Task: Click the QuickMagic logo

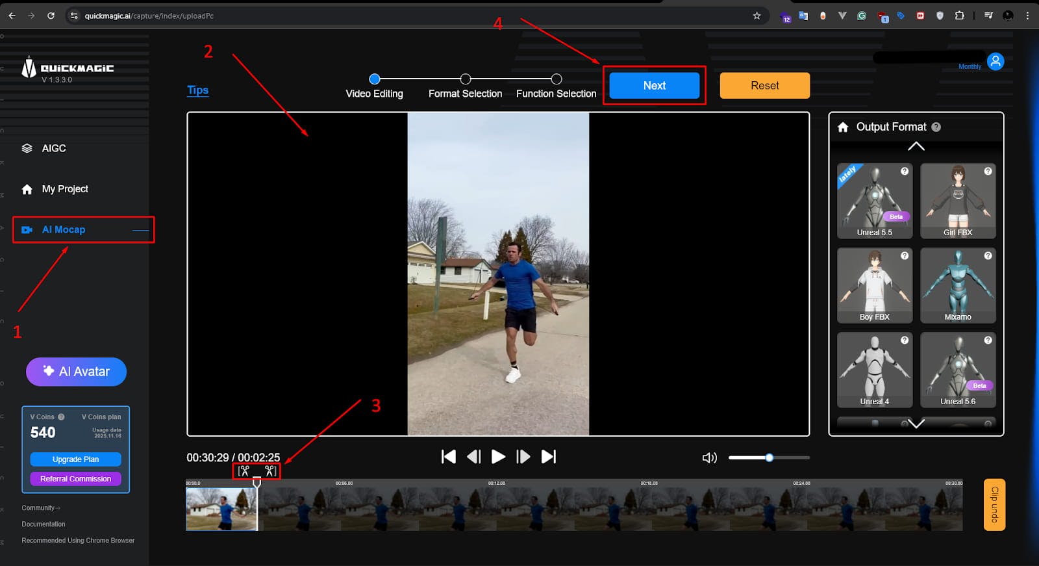Action: click(68, 69)
